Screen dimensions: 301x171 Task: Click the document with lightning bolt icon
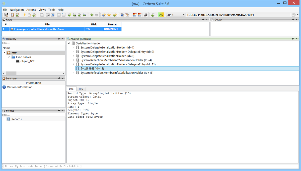point(29,15)
